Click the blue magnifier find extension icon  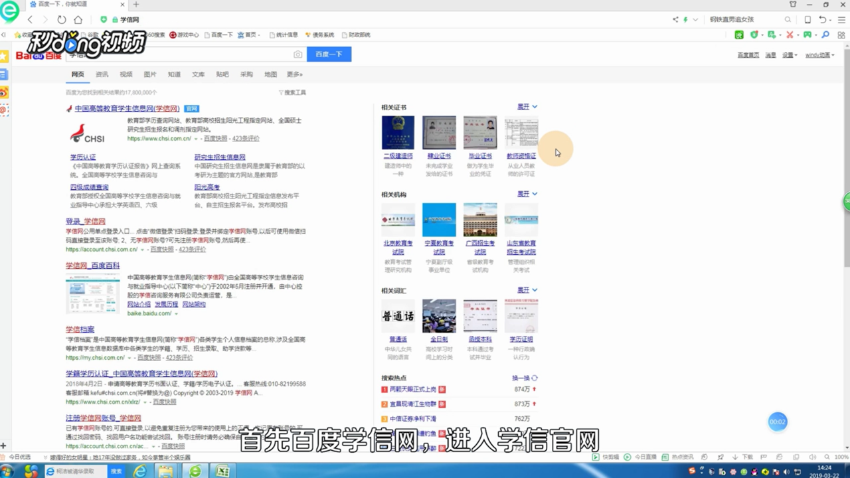pos(825,35)
